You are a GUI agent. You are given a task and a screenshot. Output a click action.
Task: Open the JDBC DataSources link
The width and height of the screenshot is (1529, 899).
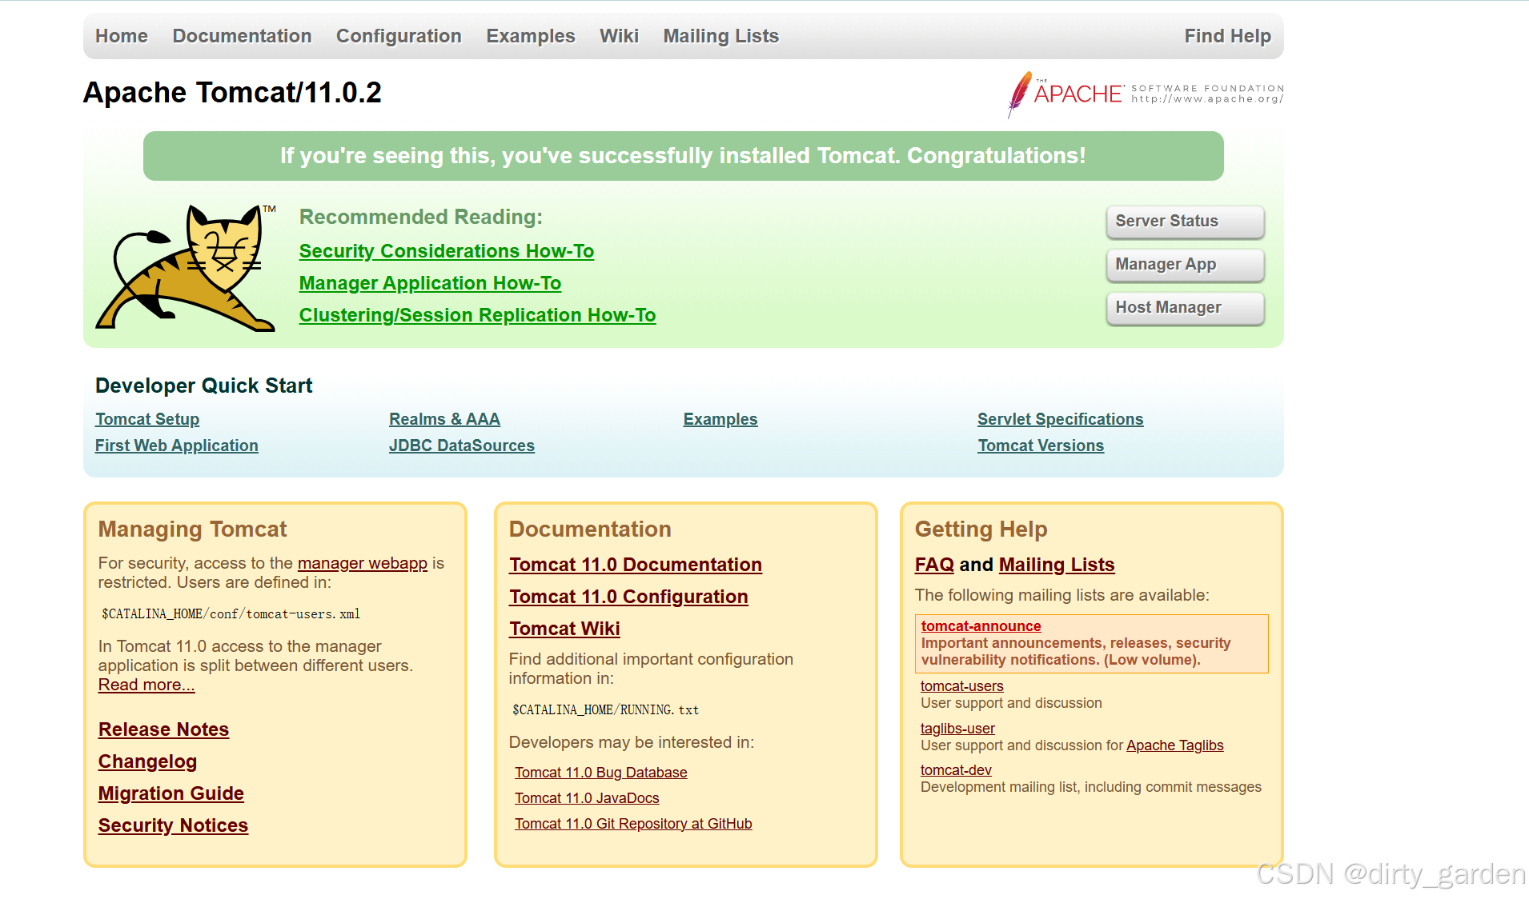461,446
